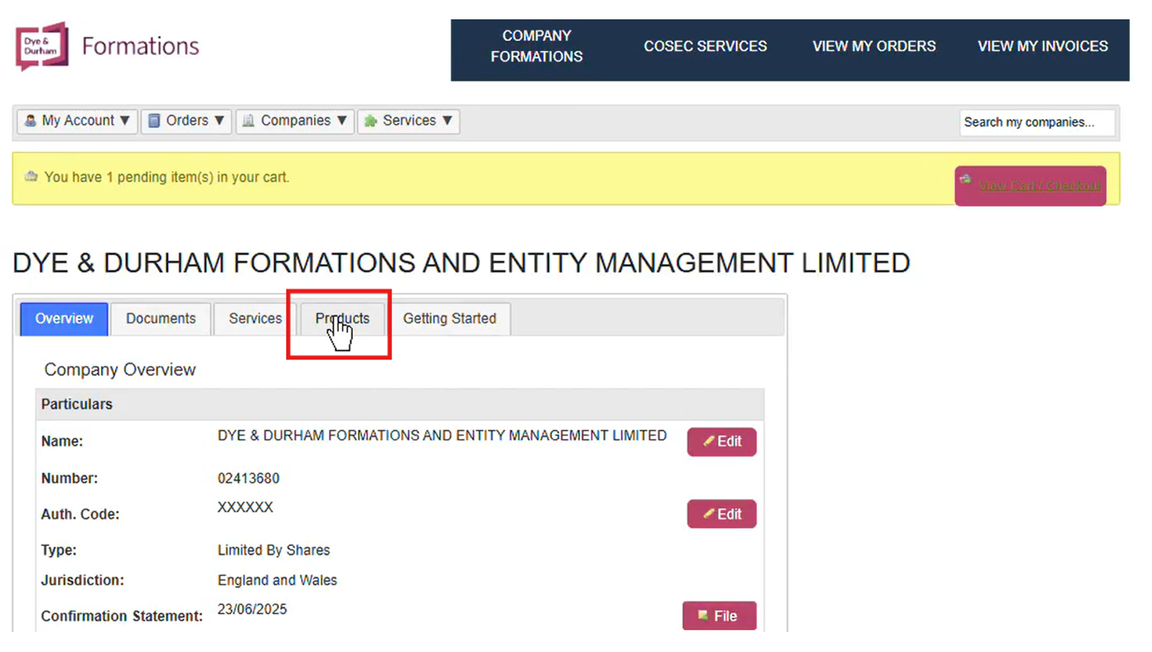Image resolution: width=1152 pixels, height=652 pixels.
Task: Open the Cosec Services nav item
Action: pos(705,46)
